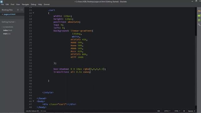
Task: Click the '#bbb 56%,' color stop
Action: [77, 48]
